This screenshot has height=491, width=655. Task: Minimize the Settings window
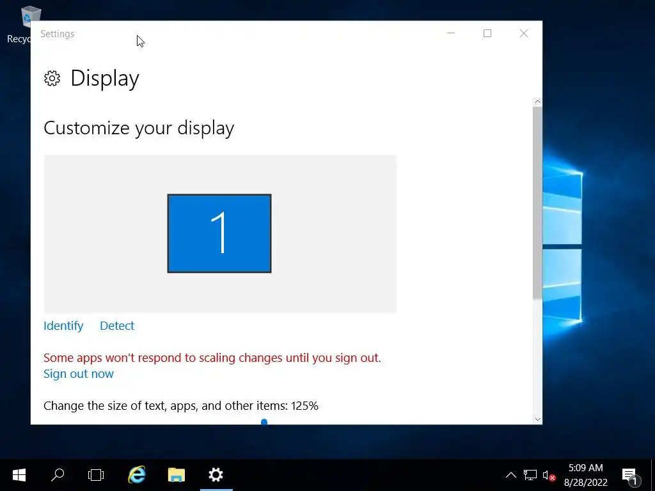click(451, 33)
